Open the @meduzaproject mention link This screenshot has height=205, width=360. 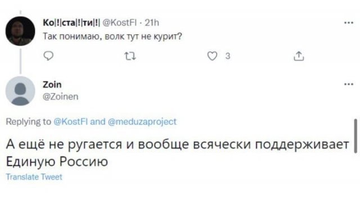tap(142, 122)
